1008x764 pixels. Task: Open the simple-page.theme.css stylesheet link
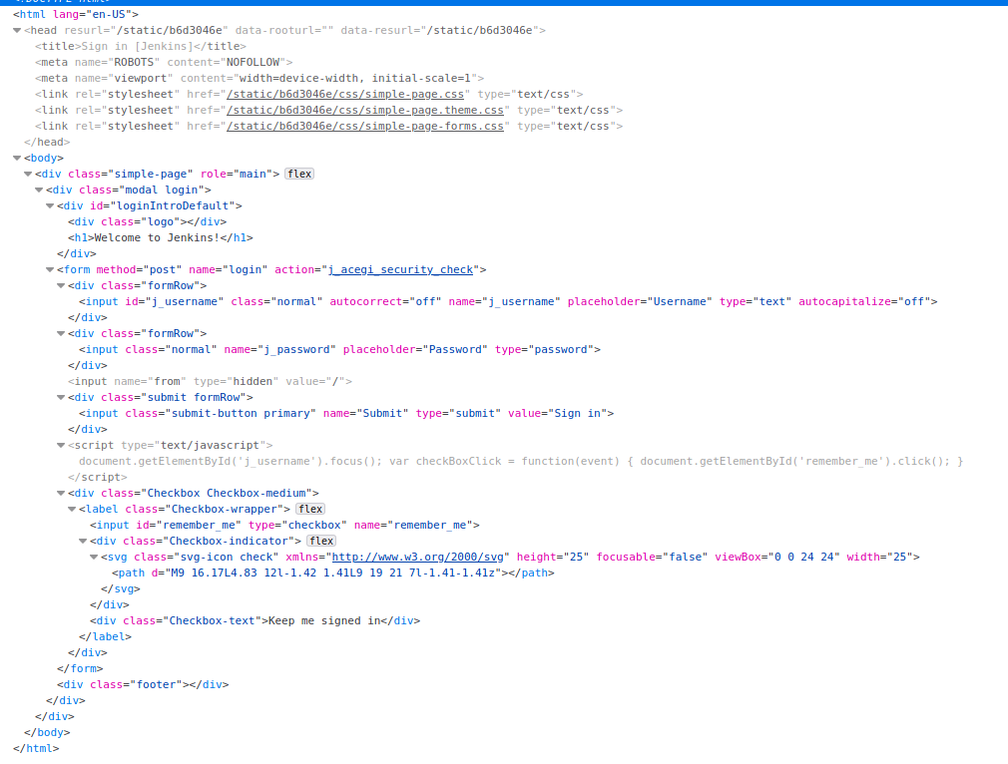[365, 110]
